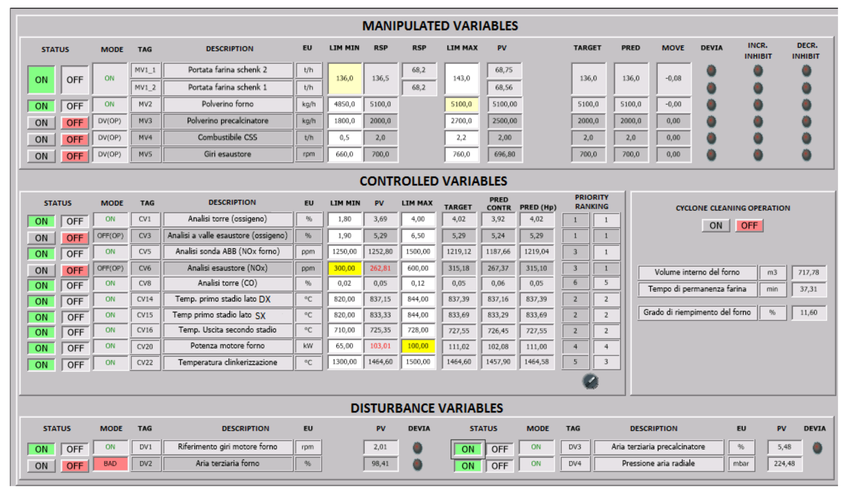Image resolution: width=848 pixels, height=493 pixels.
Task: Click DEVIA indicator for Aria terziaria precalcinatore
Action: [817, 448]
